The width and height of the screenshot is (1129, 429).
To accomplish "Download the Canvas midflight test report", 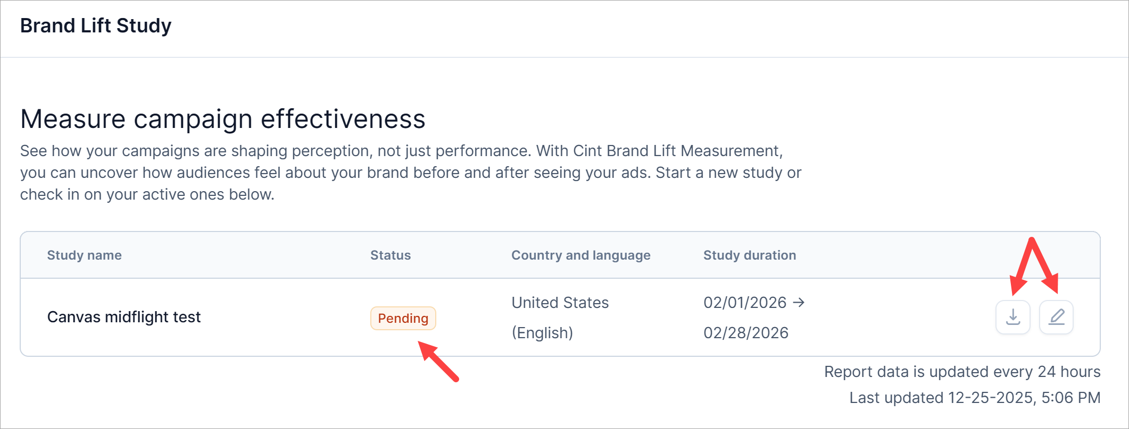I will [1013, 318].
